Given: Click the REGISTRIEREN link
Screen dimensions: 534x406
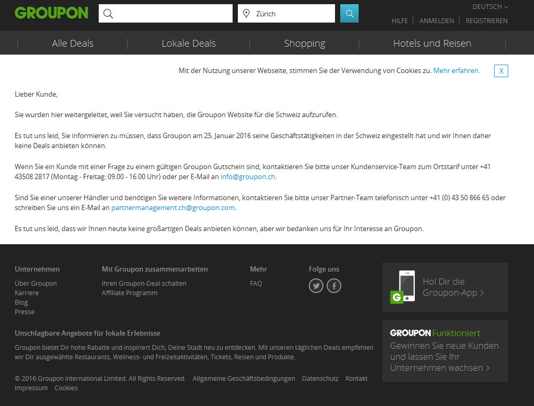Looking at the screenshot, I should point(487,21).
